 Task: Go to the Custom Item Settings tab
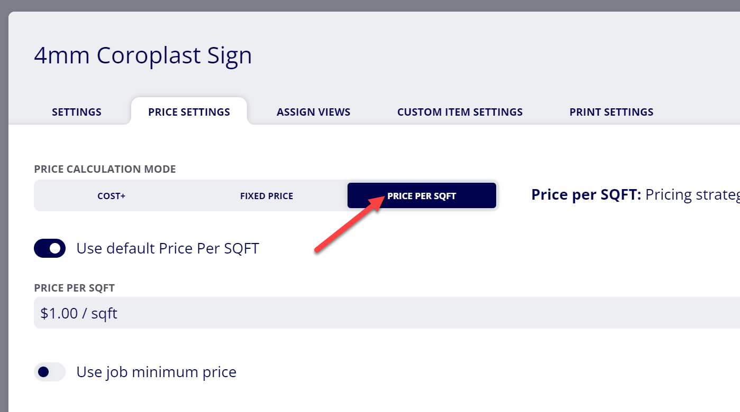coord(460,112)
